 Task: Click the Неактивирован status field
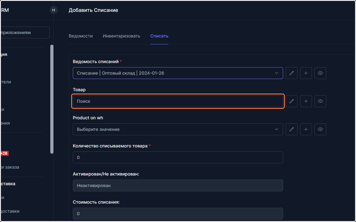178,186
